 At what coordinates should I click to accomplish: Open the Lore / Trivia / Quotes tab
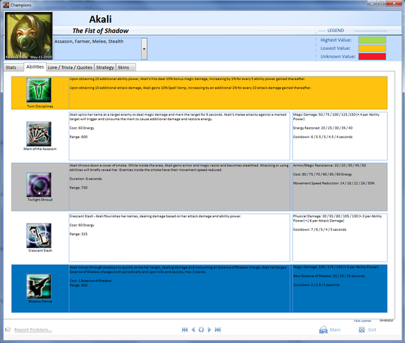point(70,67)
